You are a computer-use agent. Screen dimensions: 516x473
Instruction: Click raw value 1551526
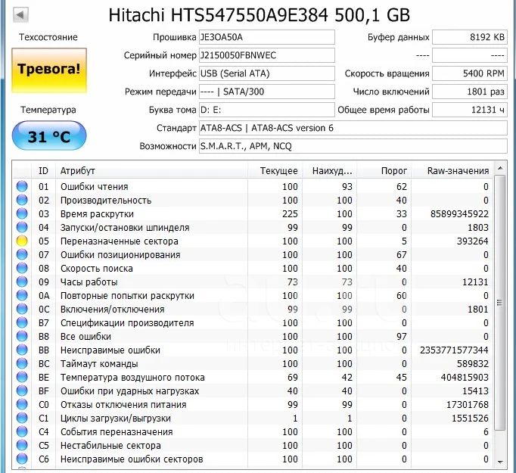click(470, 419)
